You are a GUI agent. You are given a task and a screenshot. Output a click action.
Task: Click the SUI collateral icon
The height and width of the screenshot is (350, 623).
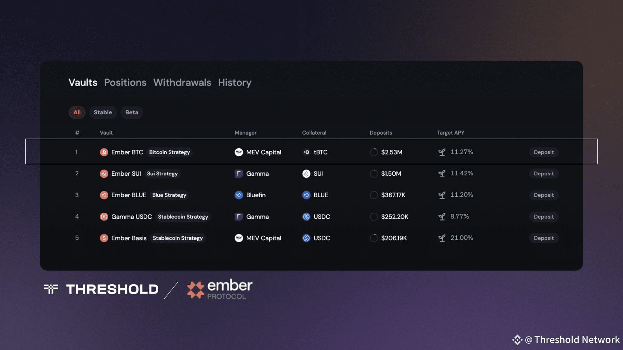[x=306, y=173]
